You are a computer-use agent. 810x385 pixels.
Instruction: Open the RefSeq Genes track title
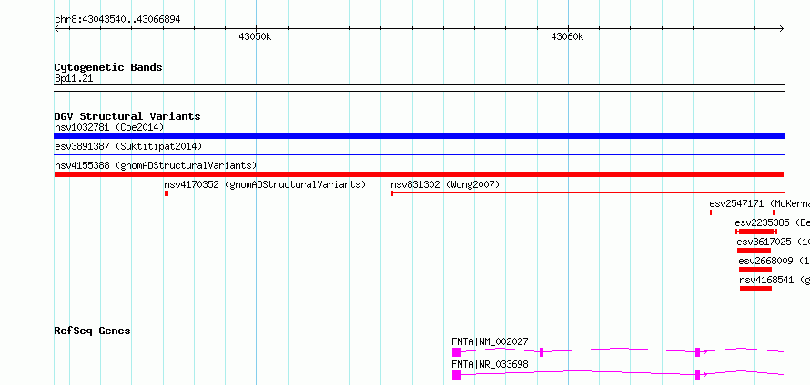pyautogui.click(x=92, y=331)
